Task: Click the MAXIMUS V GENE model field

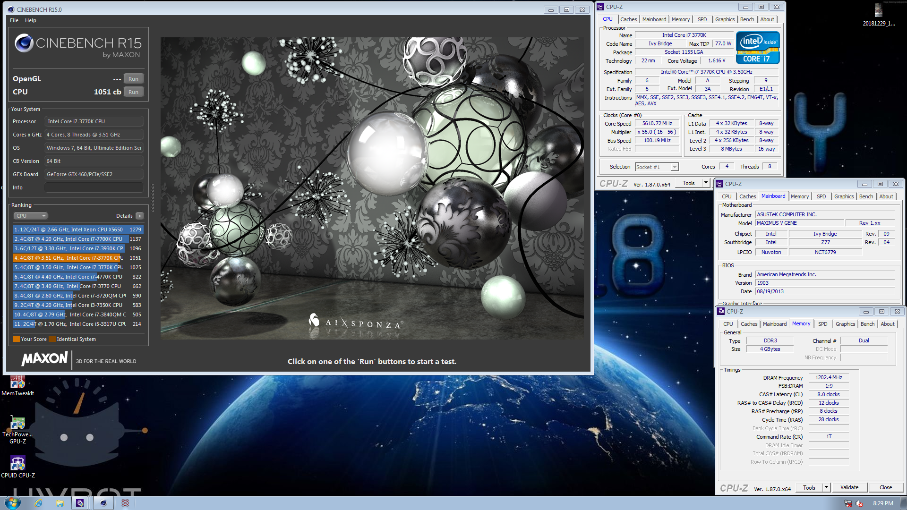Action: click(x=800, y=223)
